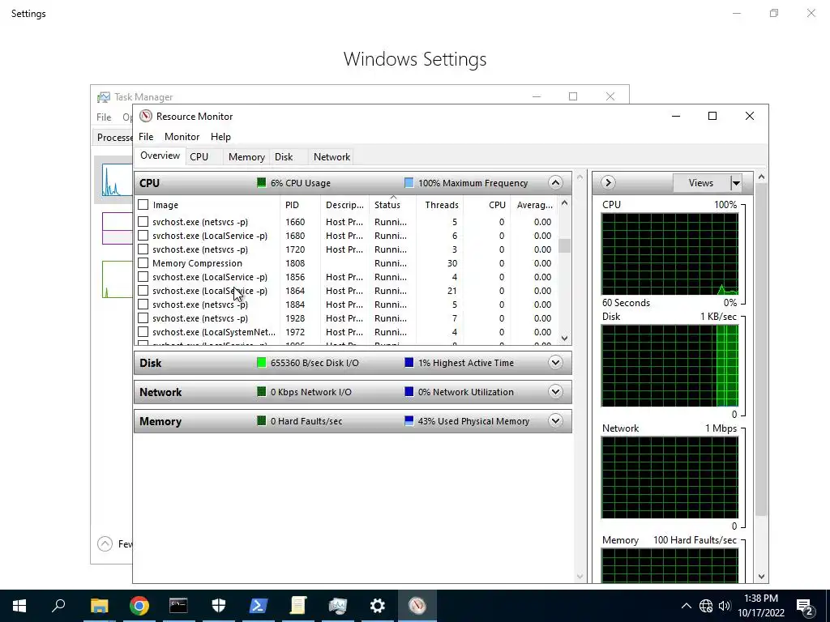Switch to the Memory tab
Image resolution: width=830 pixels, height=622 pixels.
pyautogui.click(x=246, y=156)
